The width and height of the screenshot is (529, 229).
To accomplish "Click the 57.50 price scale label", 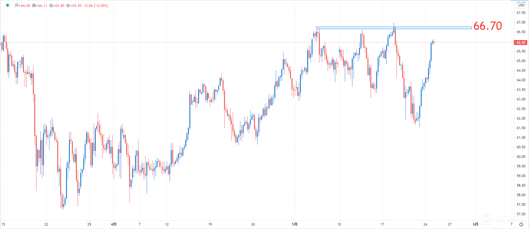I will tap(521, 205).
